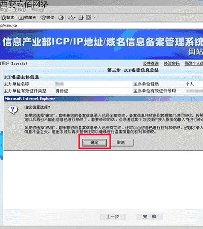
Task: Click the History clock toolbar icon
Action: pos(61,18)
